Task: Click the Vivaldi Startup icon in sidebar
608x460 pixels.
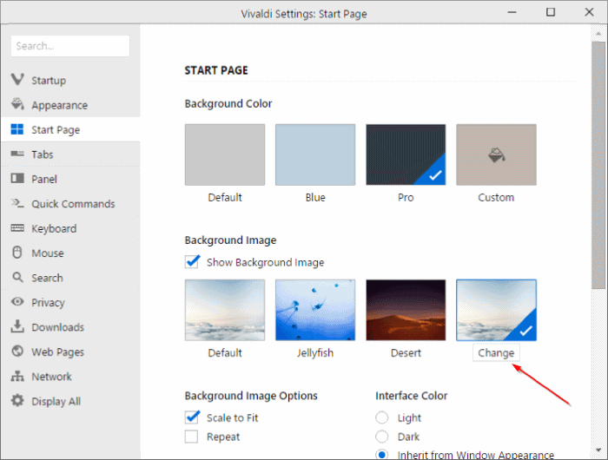Action: tap(17, 80)
